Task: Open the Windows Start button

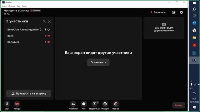Action: (x=194, y=3)
